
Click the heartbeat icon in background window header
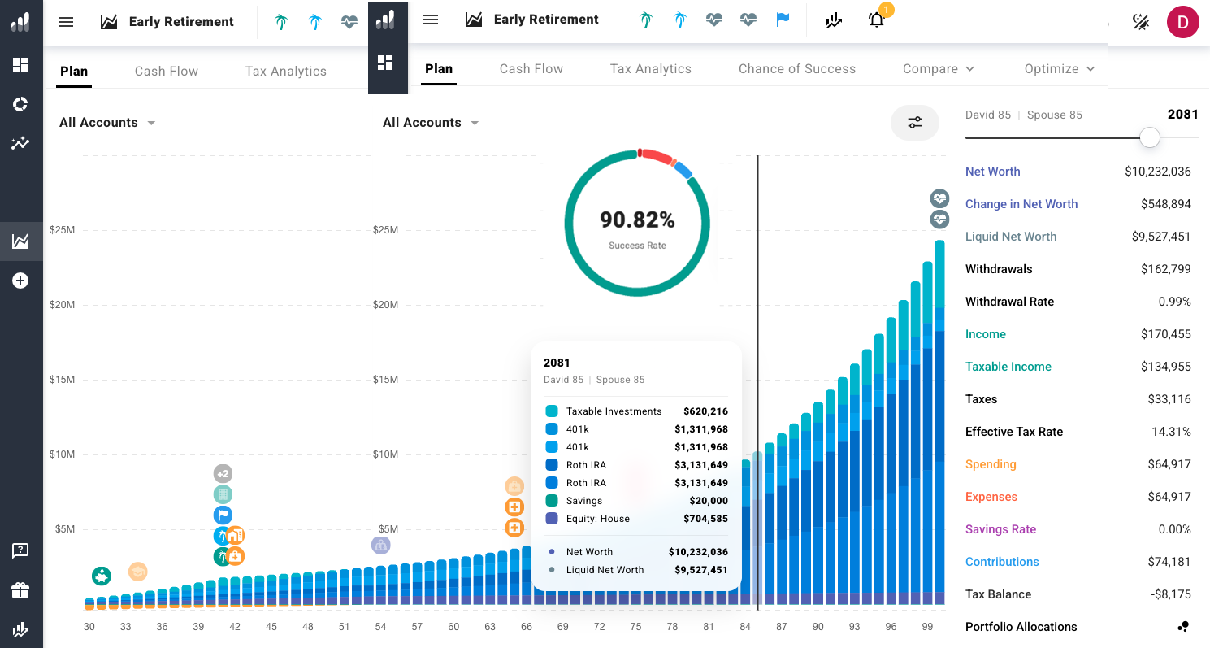tap(349, 23)
